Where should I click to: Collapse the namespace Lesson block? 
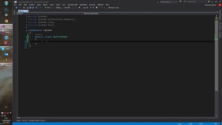(x=28, y=30)
